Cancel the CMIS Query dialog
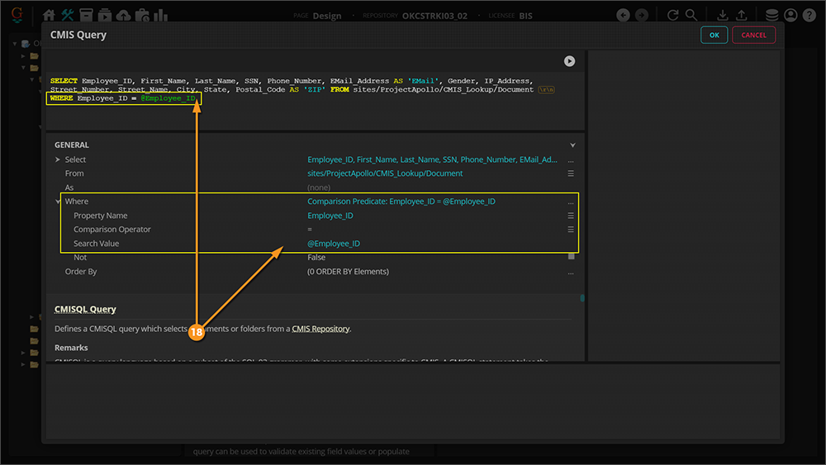The width and height of the screenshot is (826, 465). coord(753,35)
